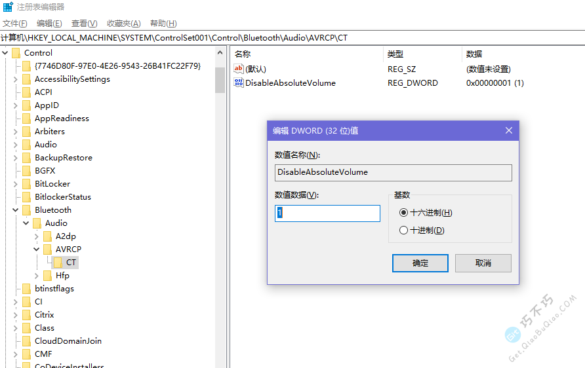This screenshot has height=368, width=585.
Task: Click the DisableAbsoluteVolume DWORD binary icon
Action: coord(239,83)
